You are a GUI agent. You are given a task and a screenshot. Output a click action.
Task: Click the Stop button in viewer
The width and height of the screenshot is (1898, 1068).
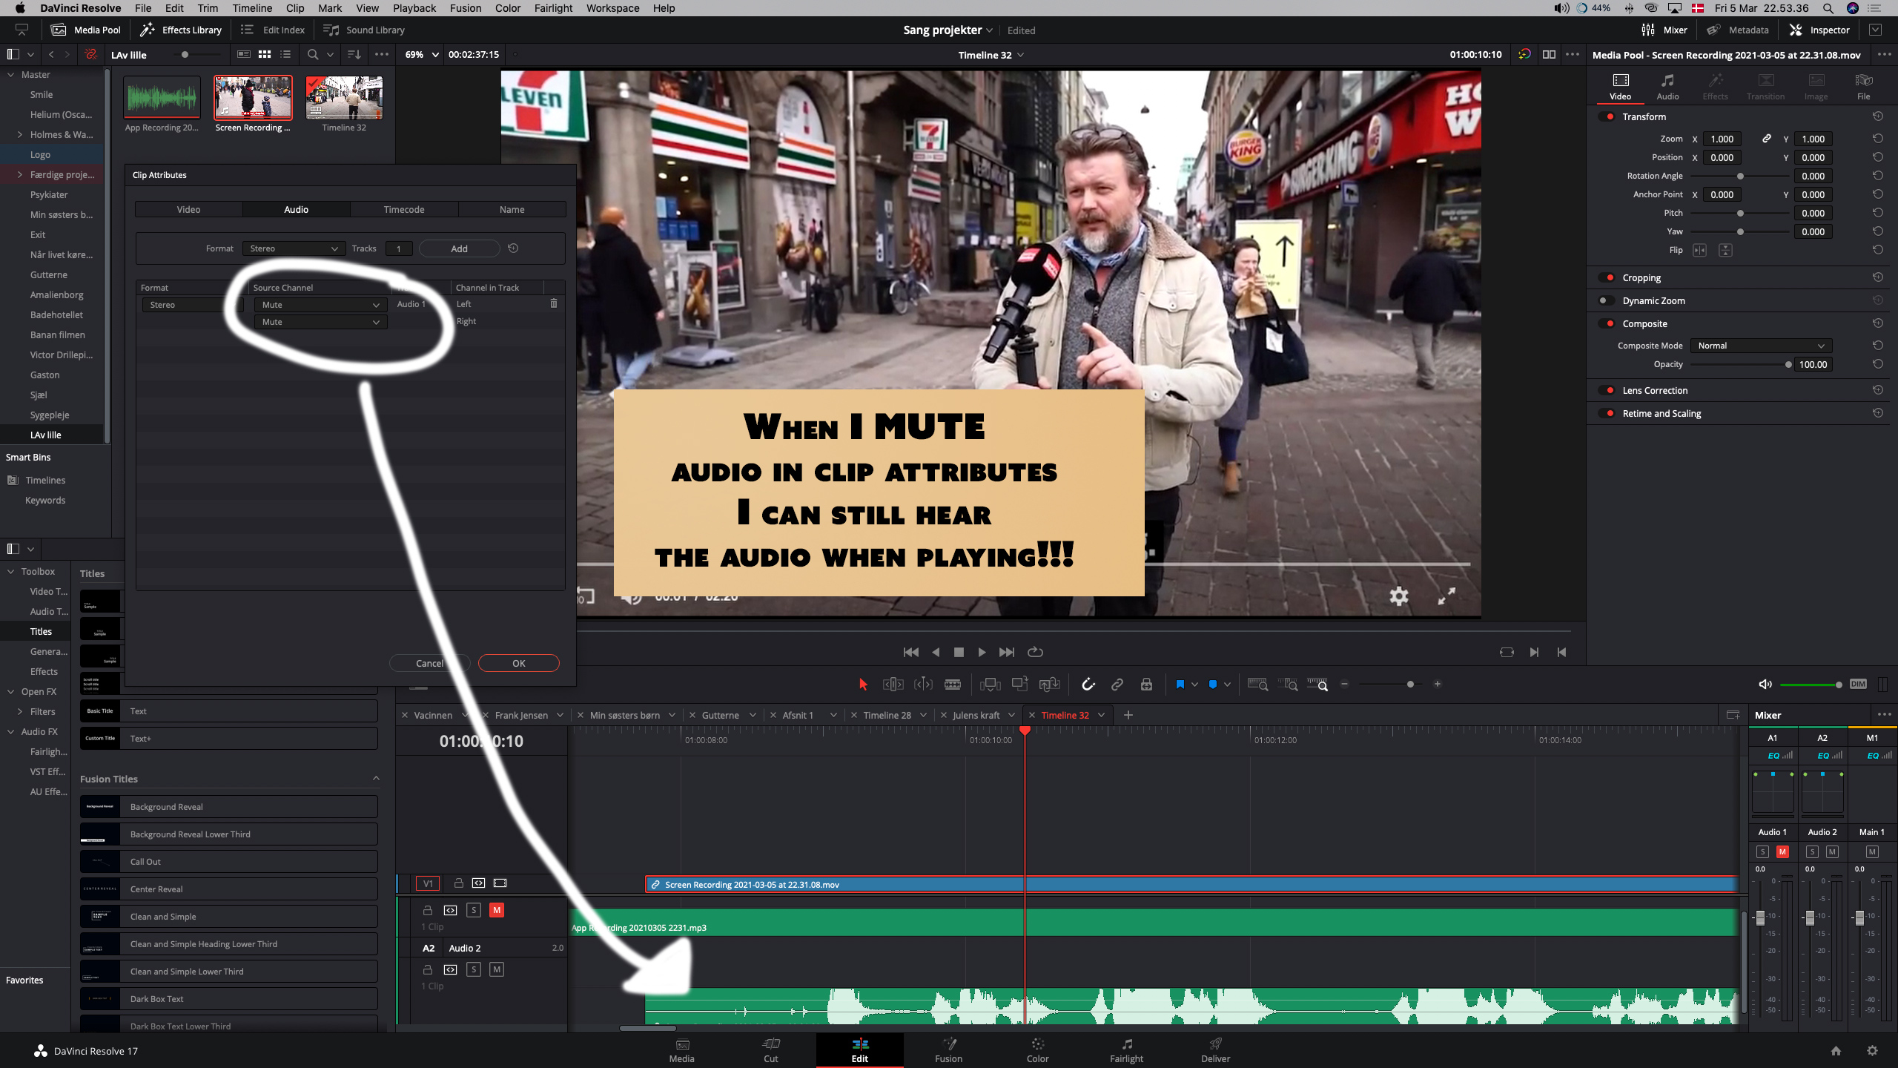pos(959,652)
